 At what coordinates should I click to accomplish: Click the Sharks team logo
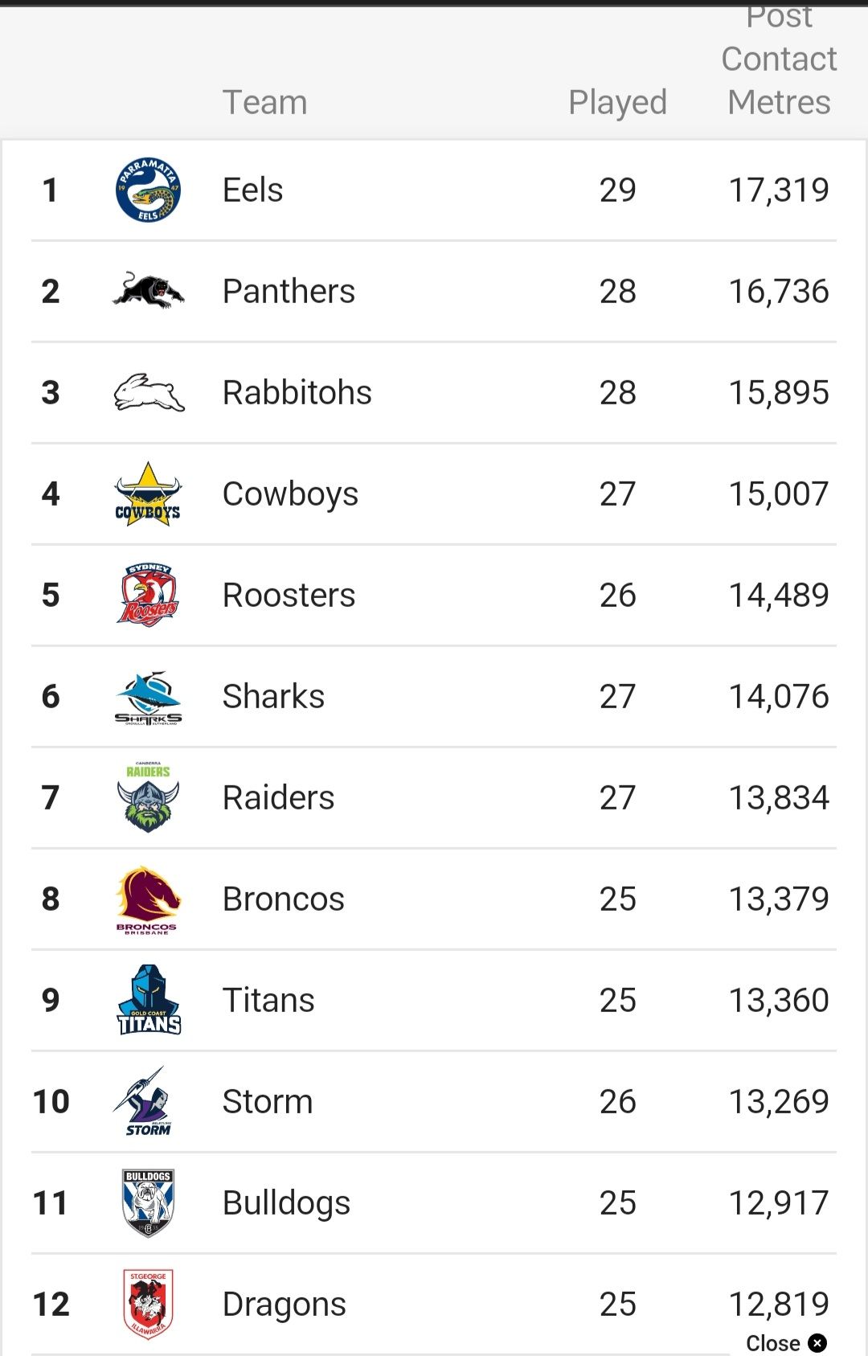pos(148,698)
